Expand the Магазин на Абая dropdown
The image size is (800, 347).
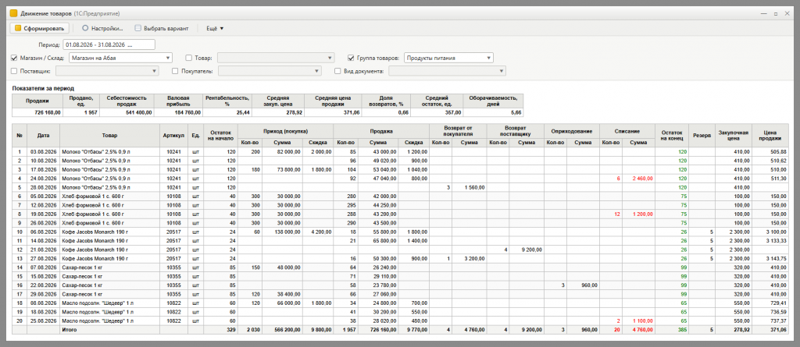[x=168, y=58]
